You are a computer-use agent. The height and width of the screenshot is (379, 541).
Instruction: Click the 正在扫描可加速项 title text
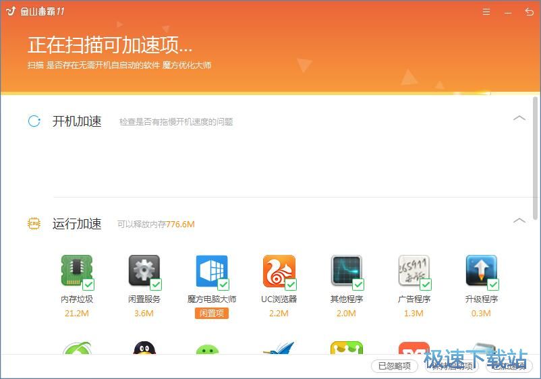tap(110, 45)
